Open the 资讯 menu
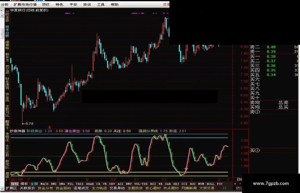300x193 pixels. [x=87, y=4]
